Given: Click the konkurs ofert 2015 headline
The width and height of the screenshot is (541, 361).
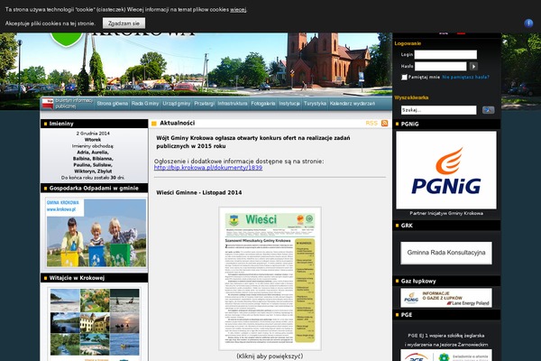Looking at the screenshot, I should point(253,142).
